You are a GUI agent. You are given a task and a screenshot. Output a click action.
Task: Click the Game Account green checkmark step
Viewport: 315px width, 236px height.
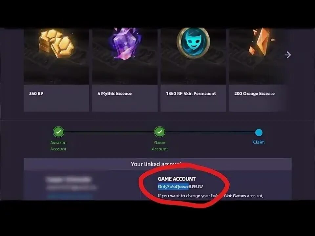coord(160,132)
